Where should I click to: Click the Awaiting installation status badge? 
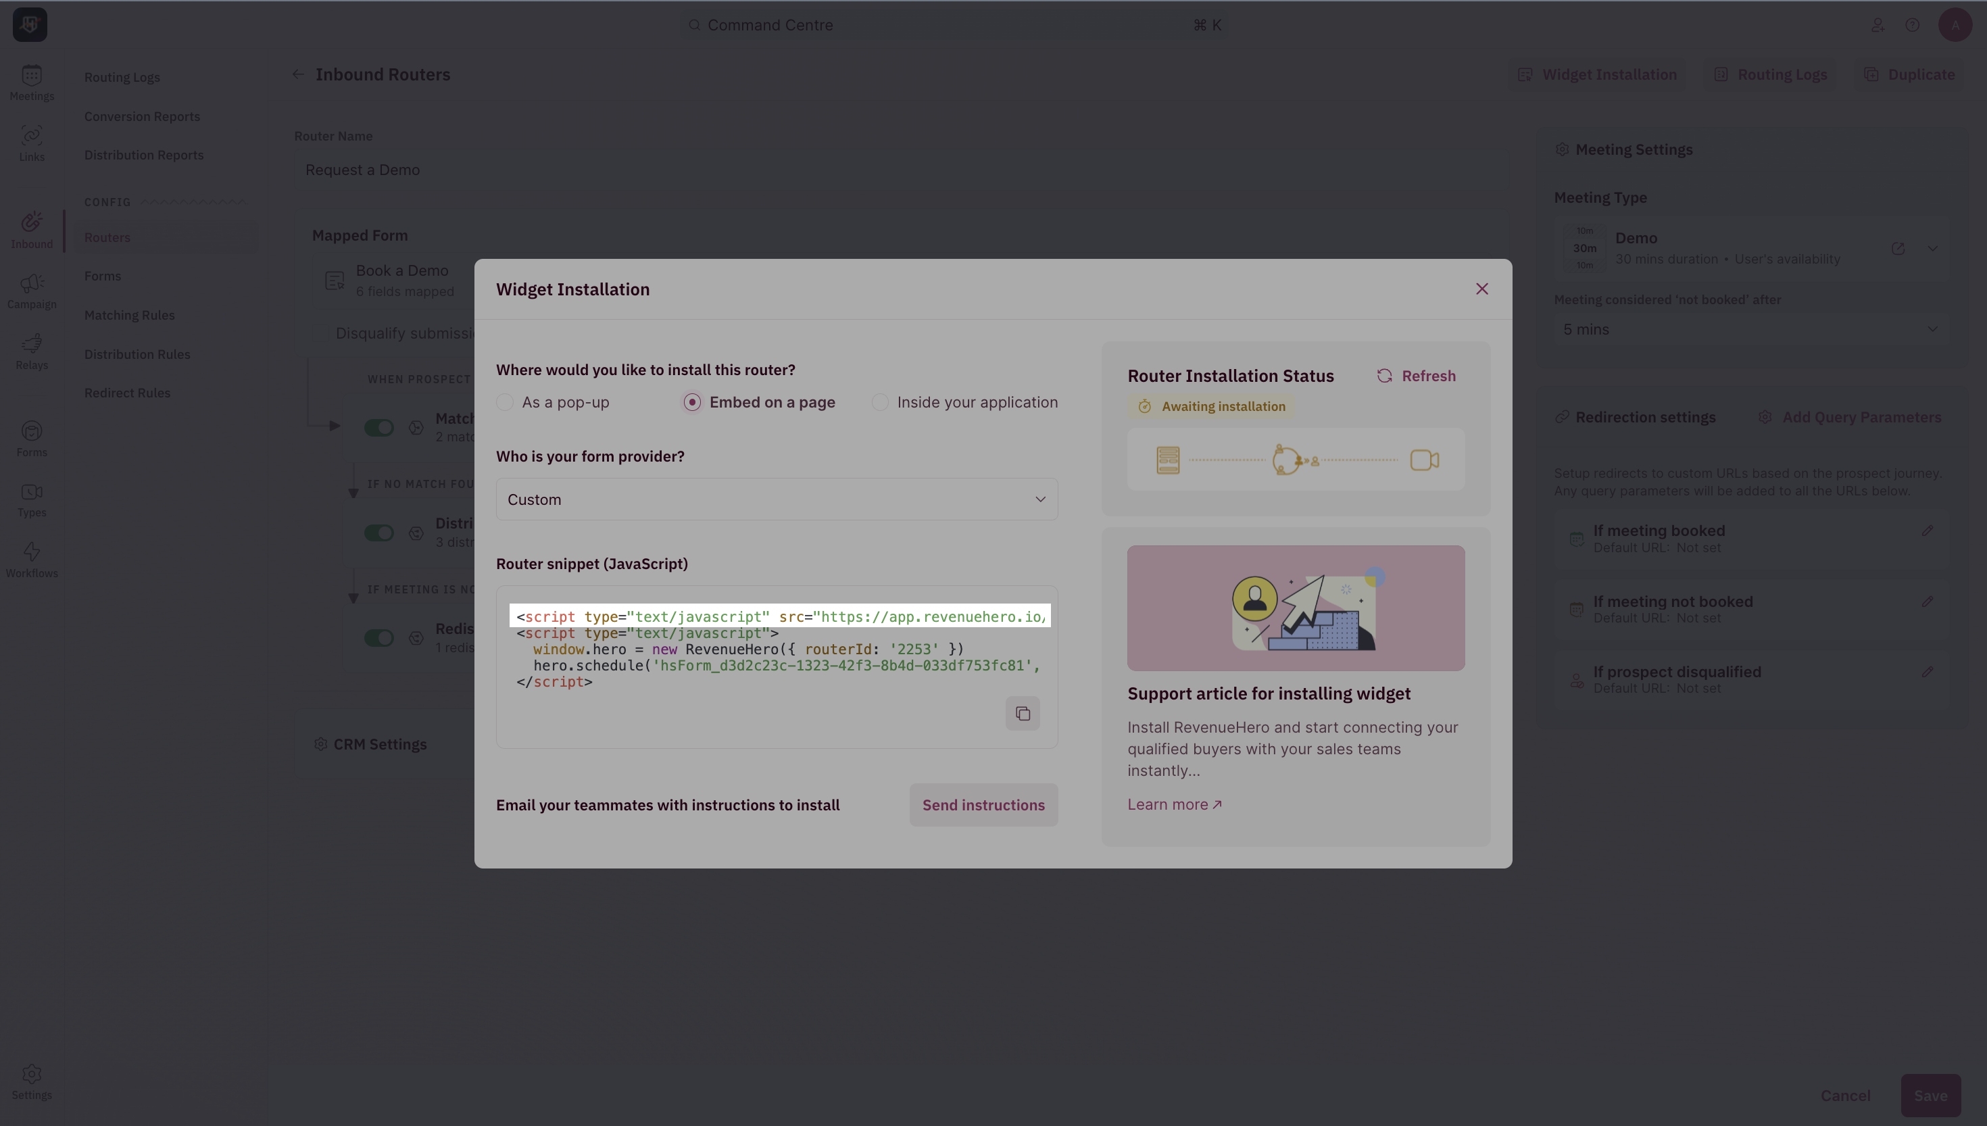[x=1210, y=406]
